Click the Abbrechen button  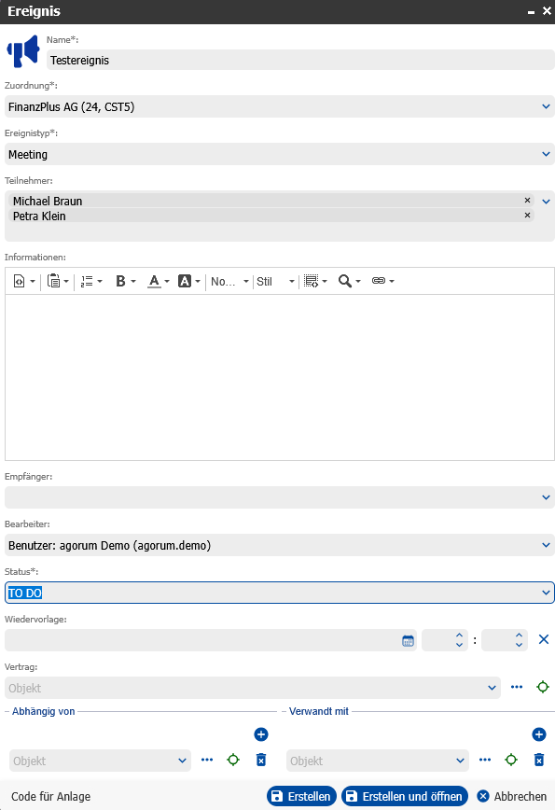(x=512, y=797)
